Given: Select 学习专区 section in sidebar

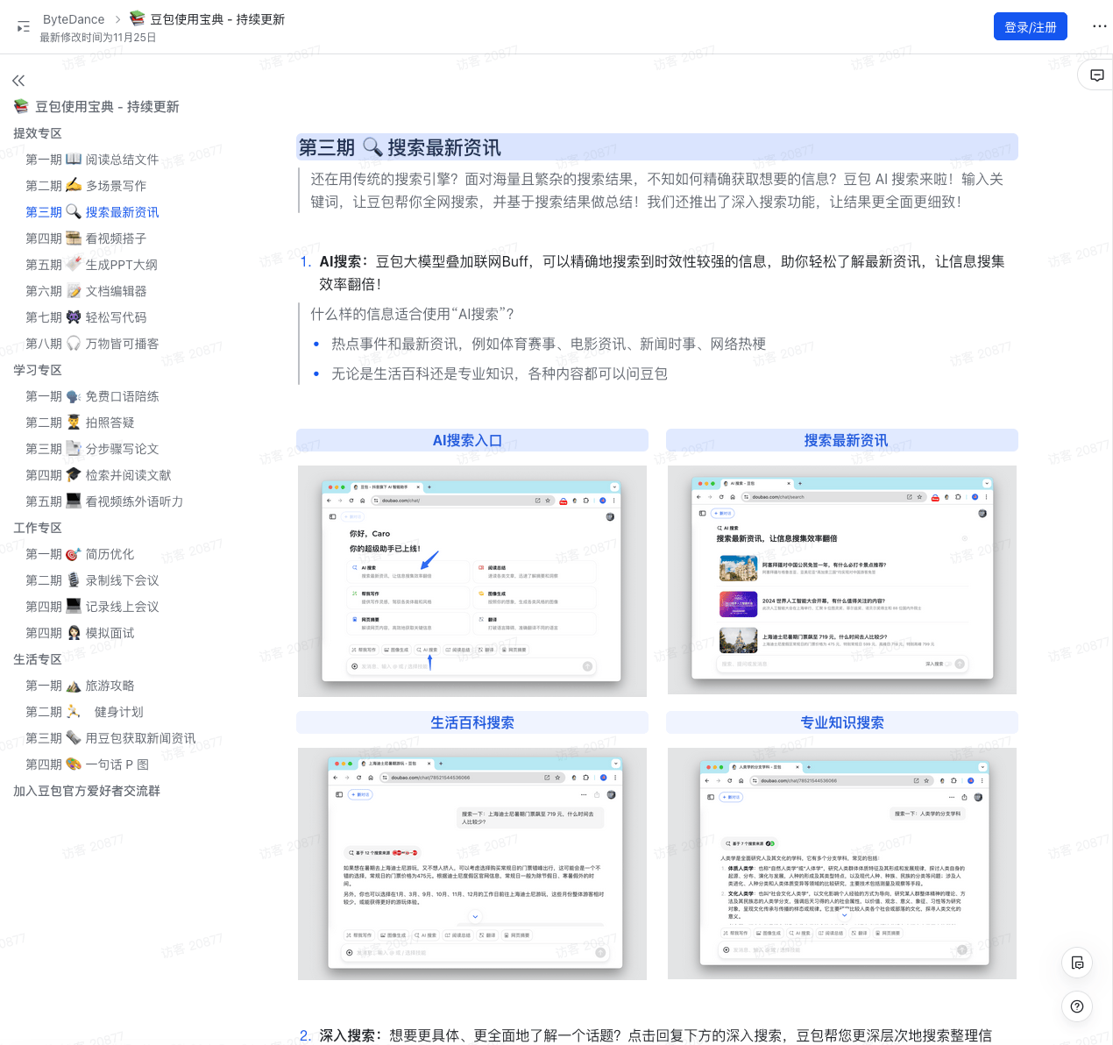Looking at the screenshot, I should (38, 370).
